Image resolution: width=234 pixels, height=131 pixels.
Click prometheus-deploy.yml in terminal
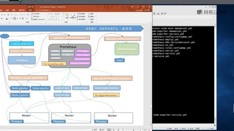[166, 40]
